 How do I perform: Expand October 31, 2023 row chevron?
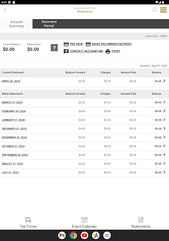tap(164, 146)
